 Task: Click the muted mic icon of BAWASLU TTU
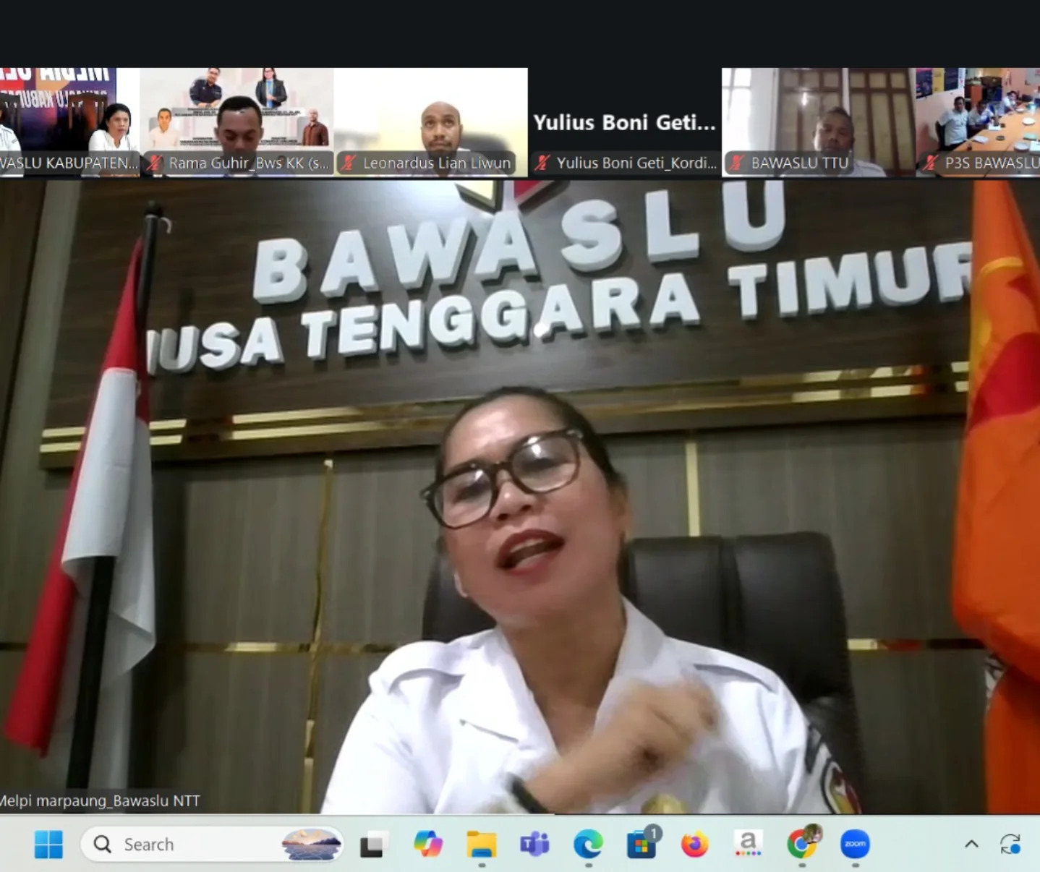pos(736,163)
